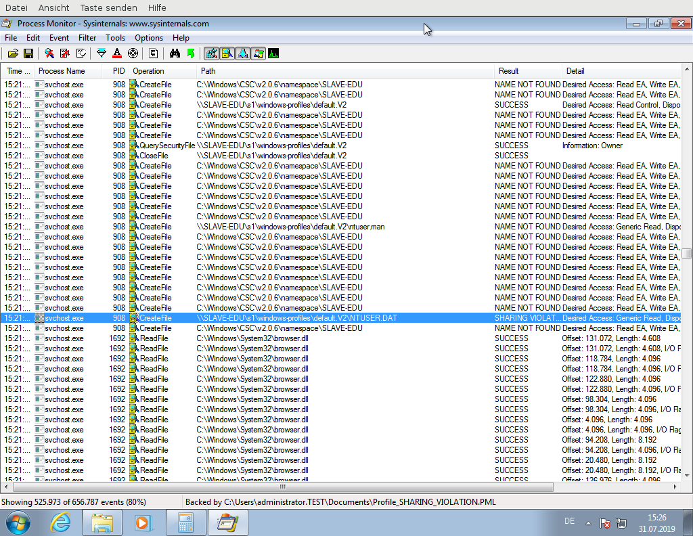Image resolution: width=693 pixels, height=536 pixels.
Task: Click the Include Process crosshair target icon
Action: [x=133, y=53]
